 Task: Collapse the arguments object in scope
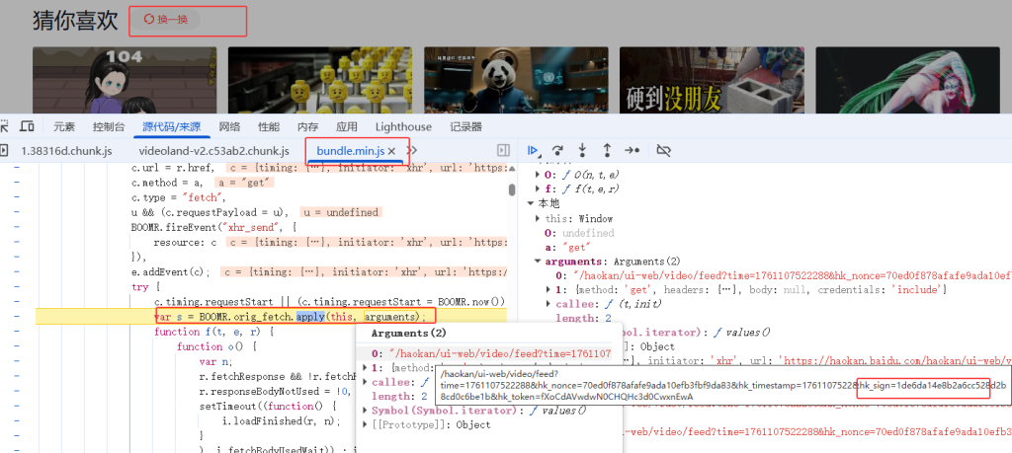tap(538, 262)
